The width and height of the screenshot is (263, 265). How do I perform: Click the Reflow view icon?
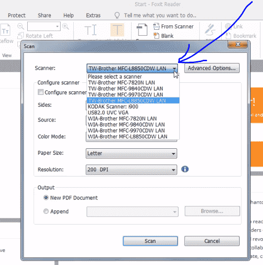5,30
